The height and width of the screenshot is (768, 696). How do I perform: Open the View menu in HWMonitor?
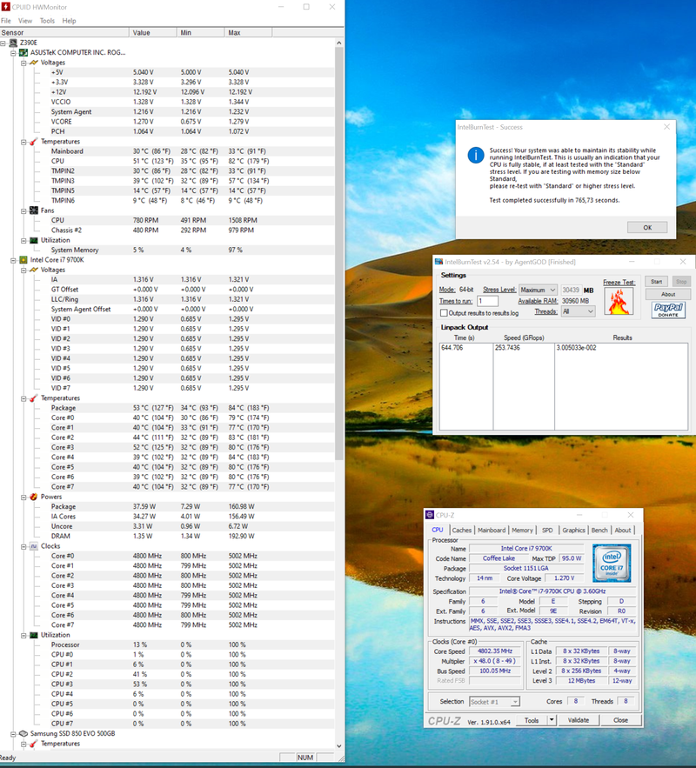tap(25, 21)
